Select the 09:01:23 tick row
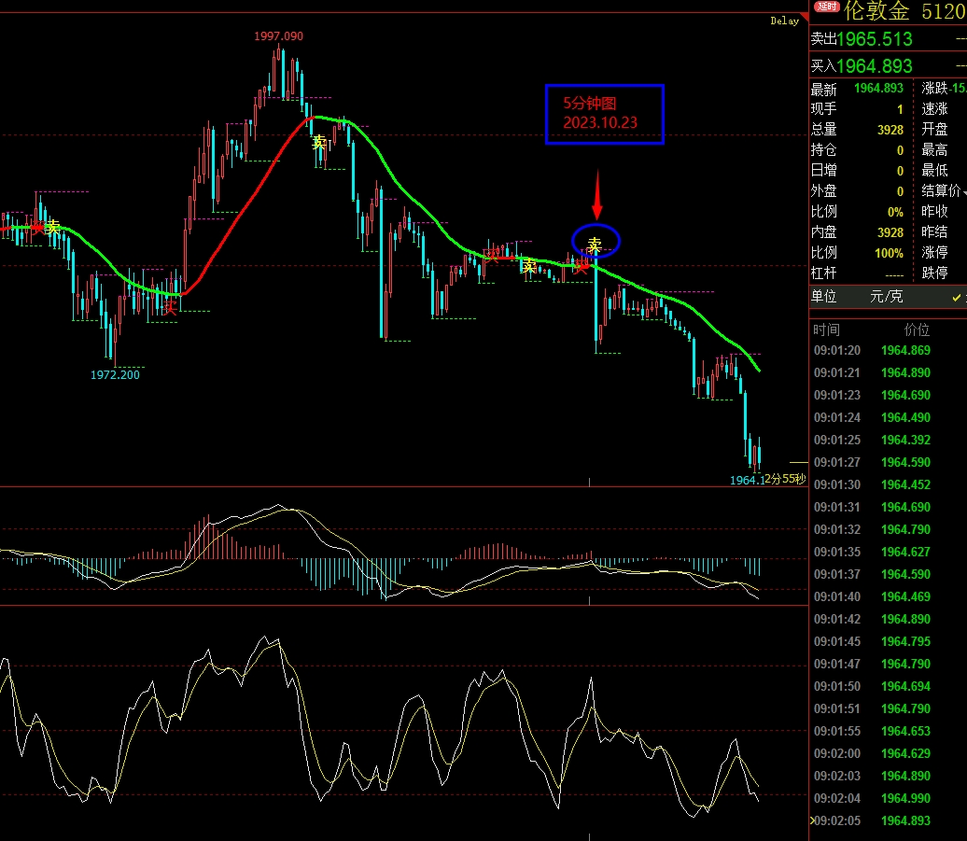967x841 pixels. [888, 395]
